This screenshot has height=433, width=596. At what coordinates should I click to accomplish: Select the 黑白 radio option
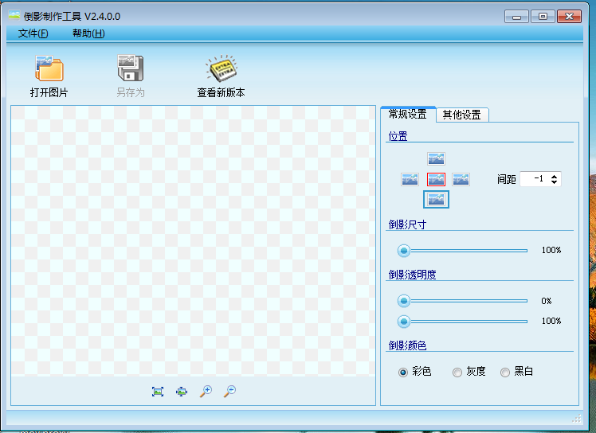(505, 372)
